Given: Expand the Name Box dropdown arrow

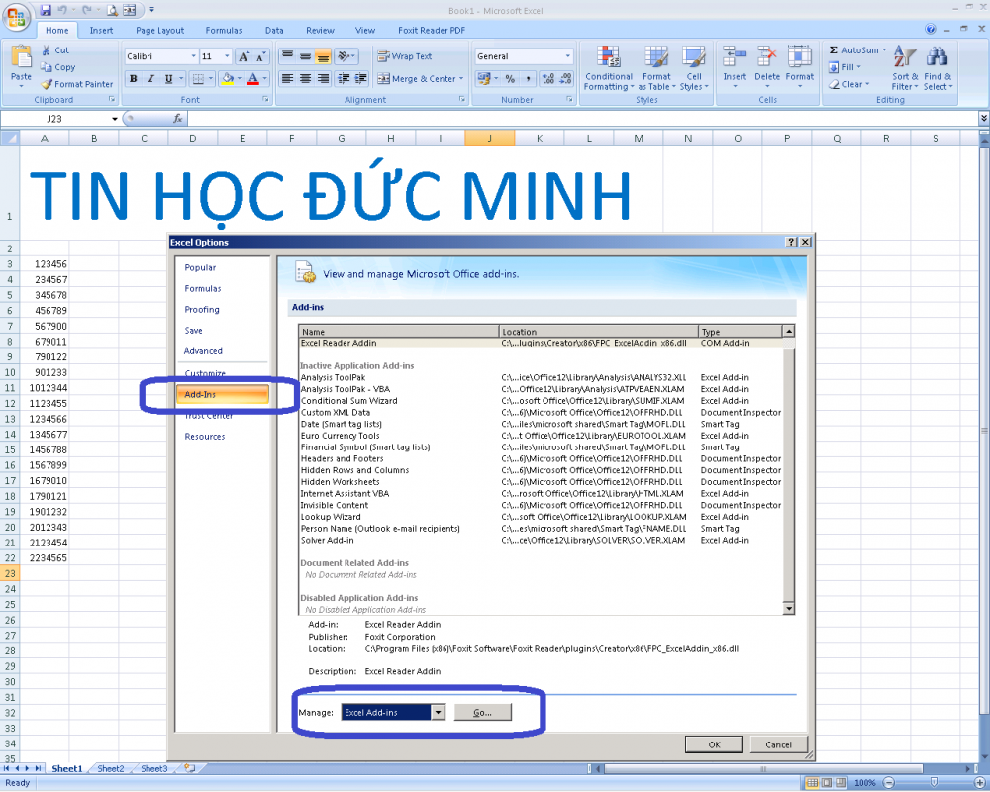Looking at the screenshot, I should (114, 119).
